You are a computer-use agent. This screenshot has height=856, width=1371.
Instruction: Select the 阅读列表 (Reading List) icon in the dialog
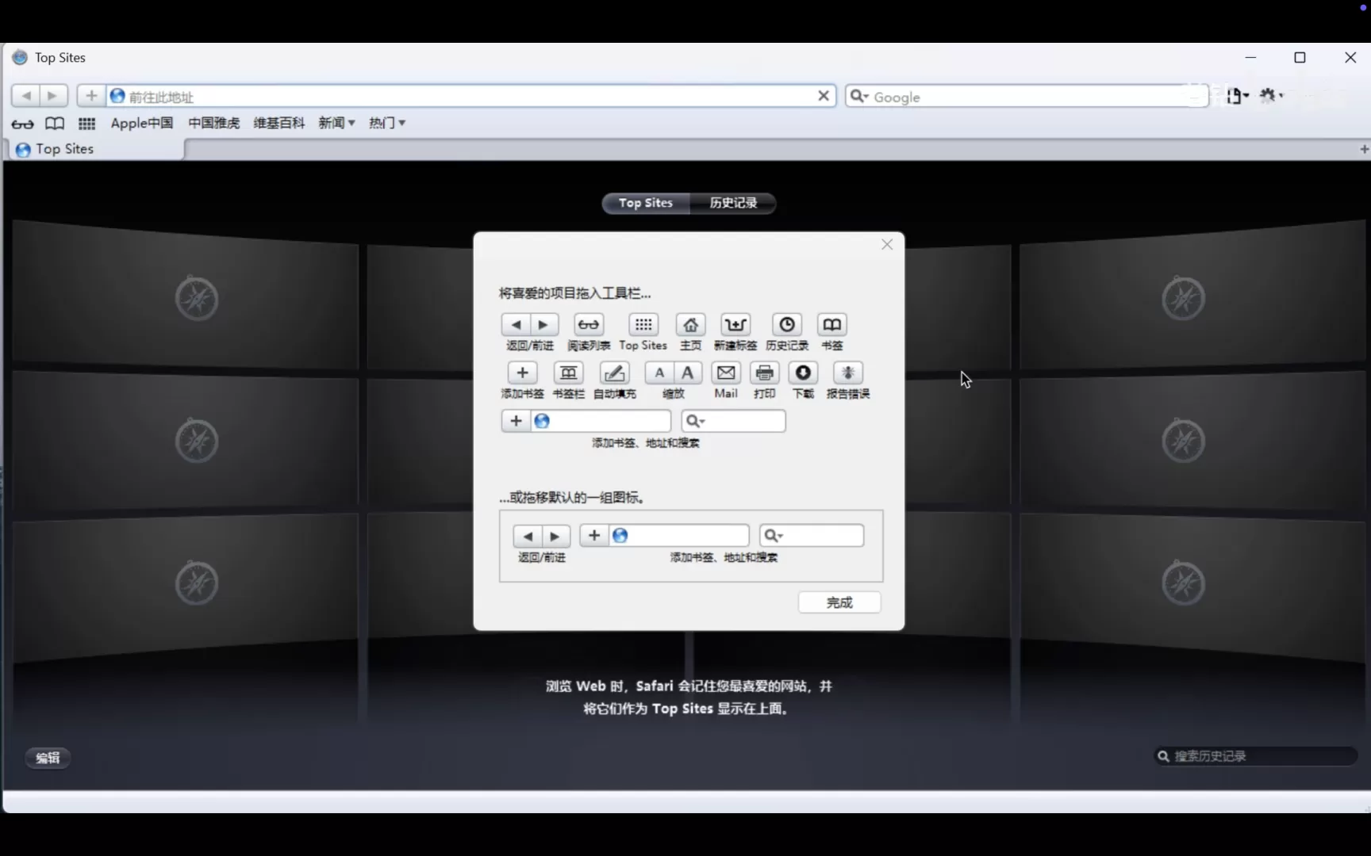click(x=589, y=324)
